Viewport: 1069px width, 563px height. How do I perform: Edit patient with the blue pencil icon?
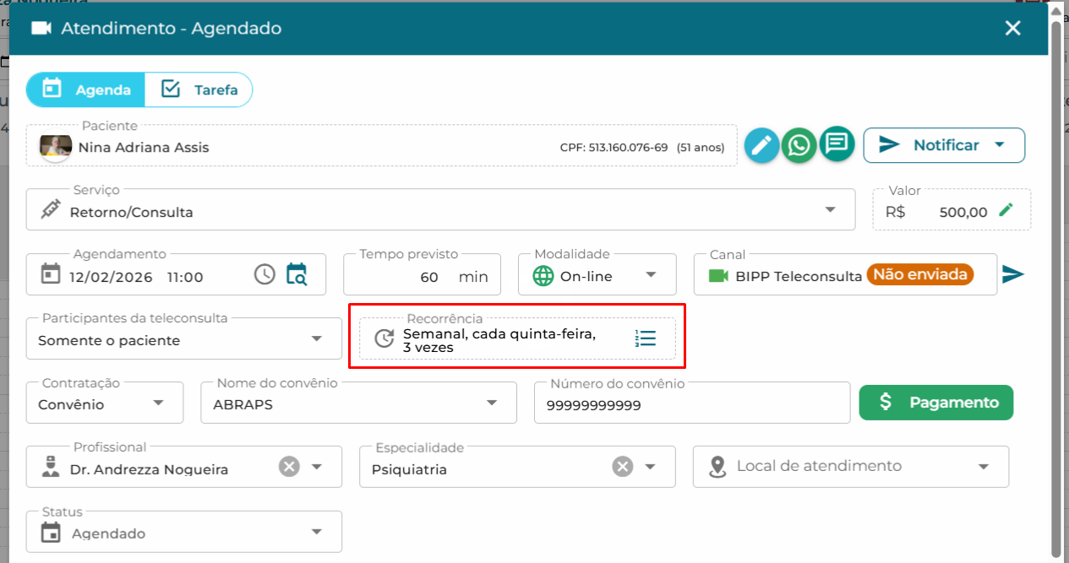pyautogui.click(x=762, y=145)
